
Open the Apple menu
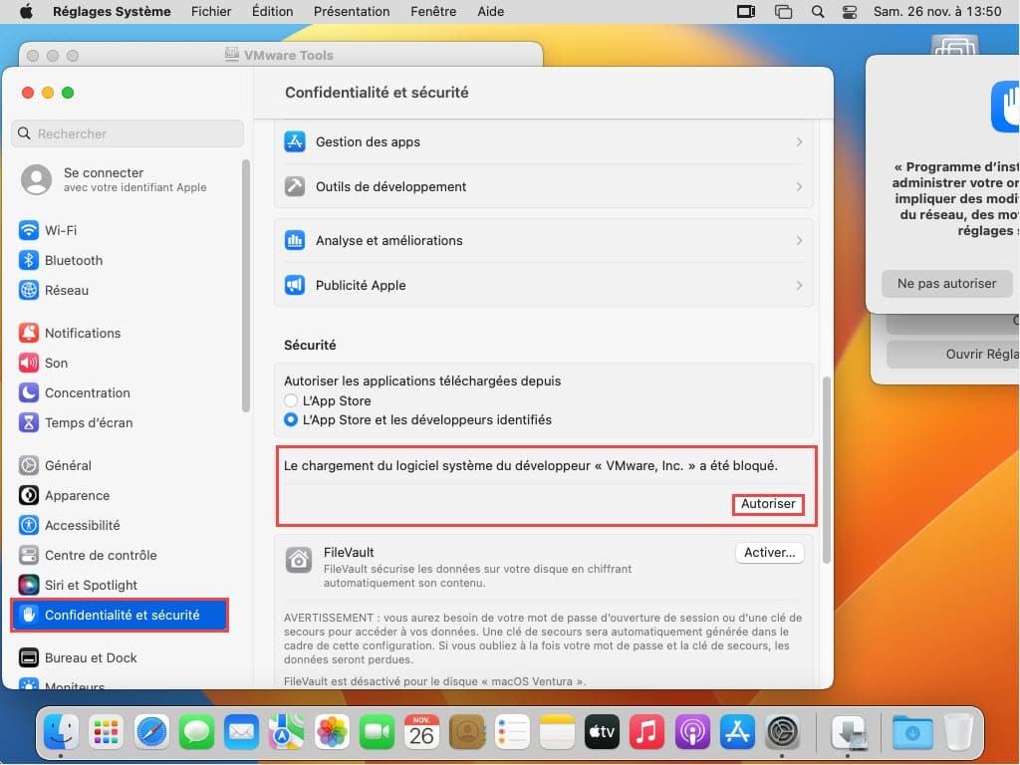(x=26, y=12)
